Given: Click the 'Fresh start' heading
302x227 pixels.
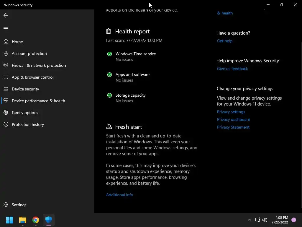Looking at the screenshot, I should tap(129, 127).
